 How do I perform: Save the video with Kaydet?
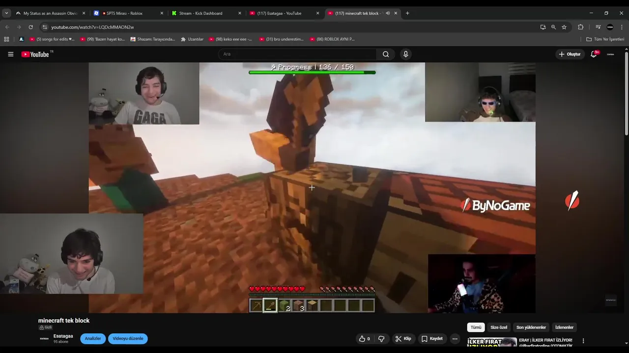[432, 339]
